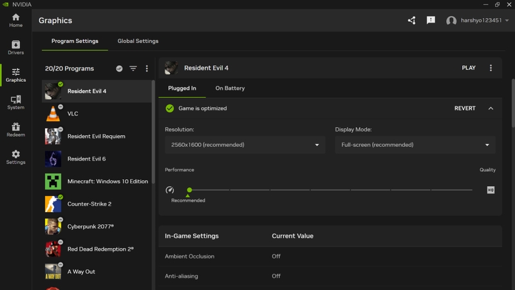
Task: Collapse the optimization settings chevron
Action: click(491, 108)
